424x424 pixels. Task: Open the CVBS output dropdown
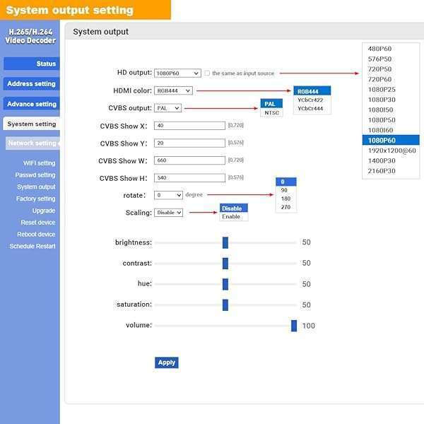pyautogui.click(x=167, y=108)
